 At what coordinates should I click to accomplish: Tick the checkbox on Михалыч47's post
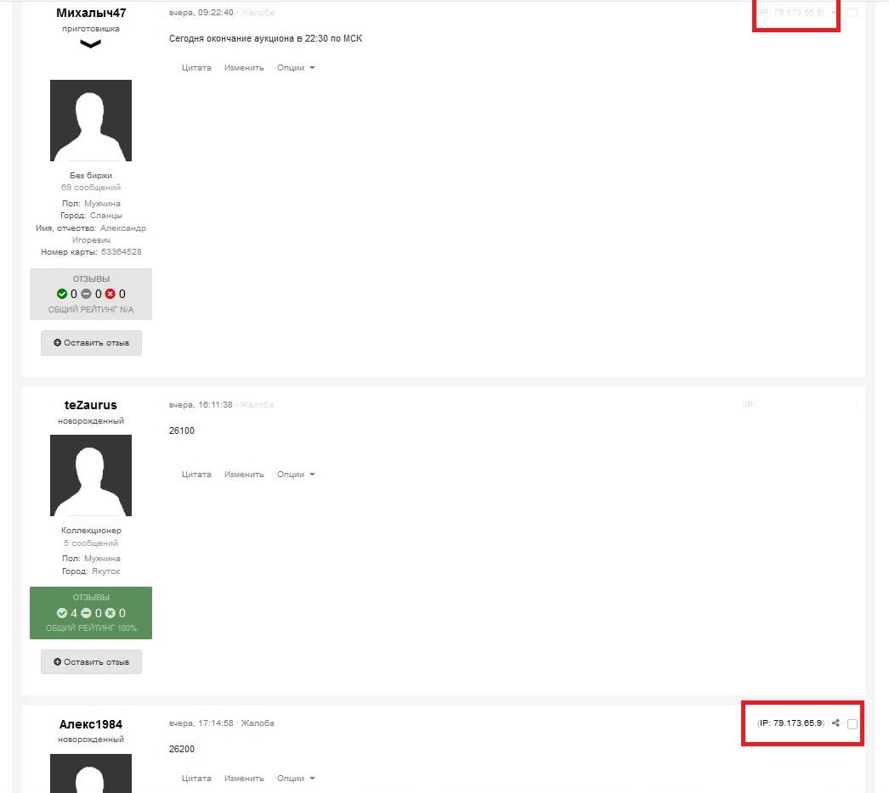tap(852, 13)
